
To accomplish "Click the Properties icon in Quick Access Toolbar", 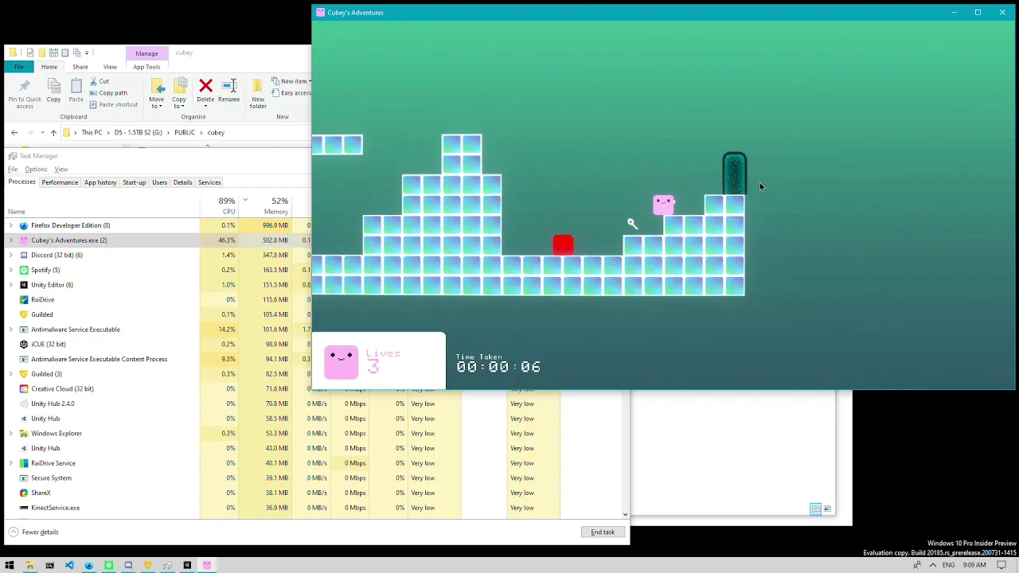I will 30,53.
